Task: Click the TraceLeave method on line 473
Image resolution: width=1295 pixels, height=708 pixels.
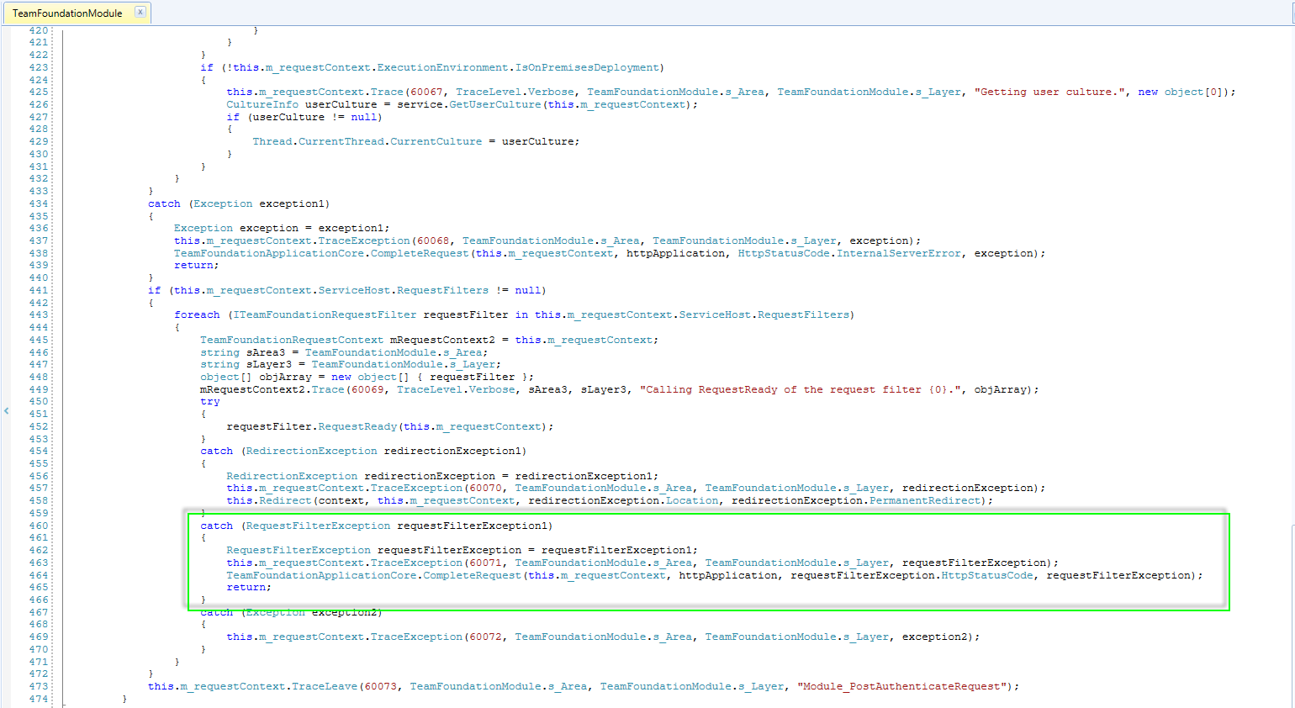Action: click(324, 686)
